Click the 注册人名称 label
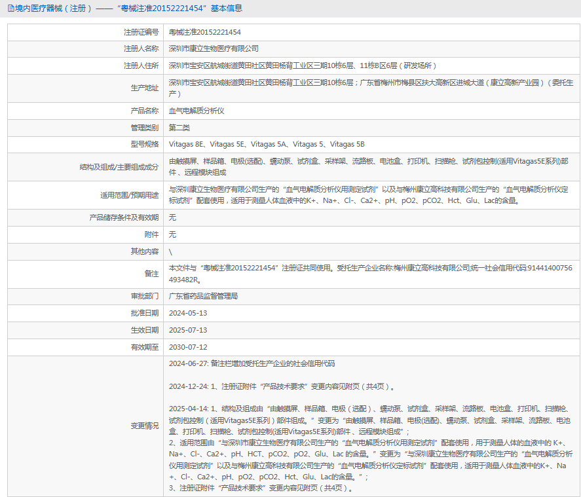Image resolution: width=581 pixels, height=497 pixels. (x=141, y=48)
